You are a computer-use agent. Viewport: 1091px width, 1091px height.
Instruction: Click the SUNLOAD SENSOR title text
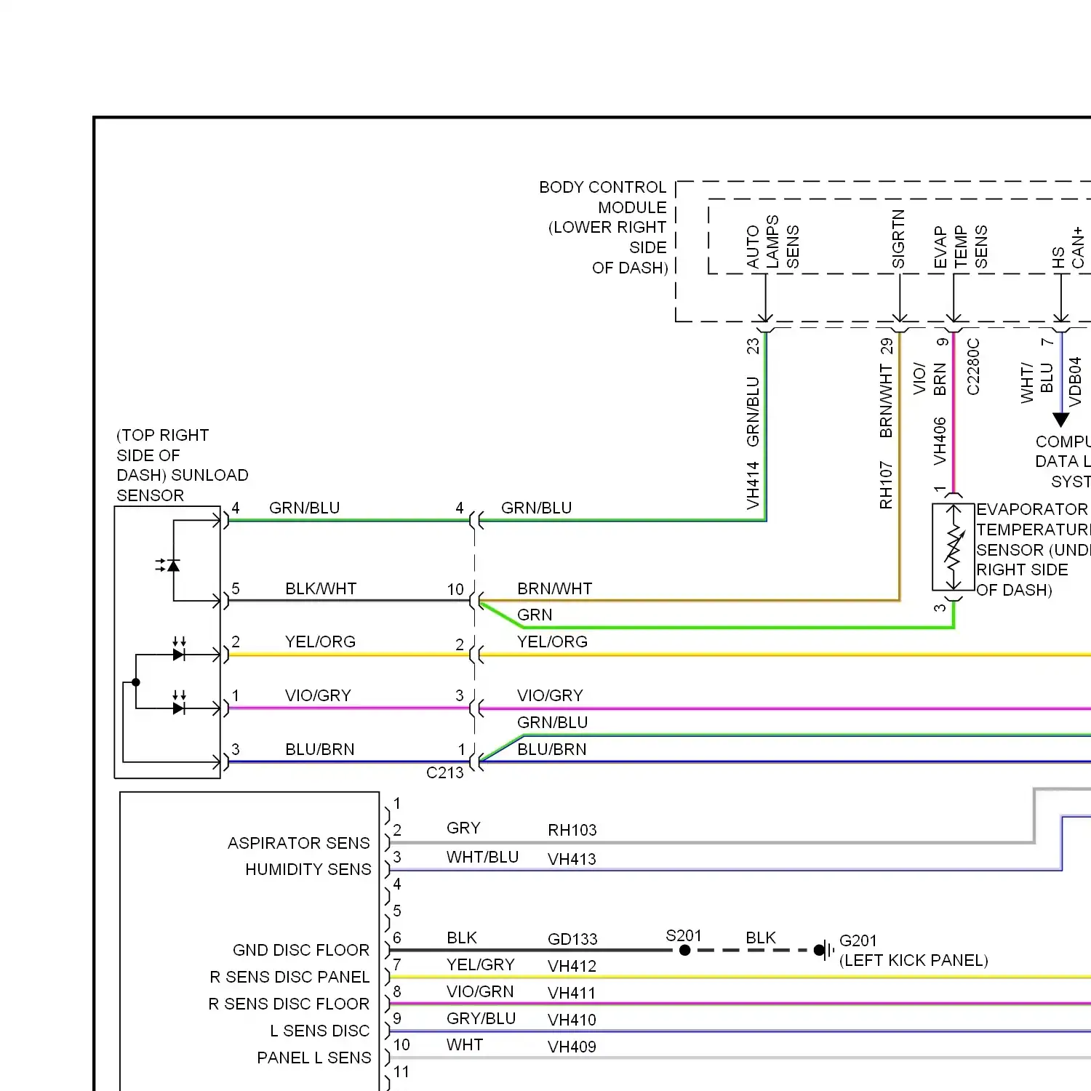click(183, 485)
